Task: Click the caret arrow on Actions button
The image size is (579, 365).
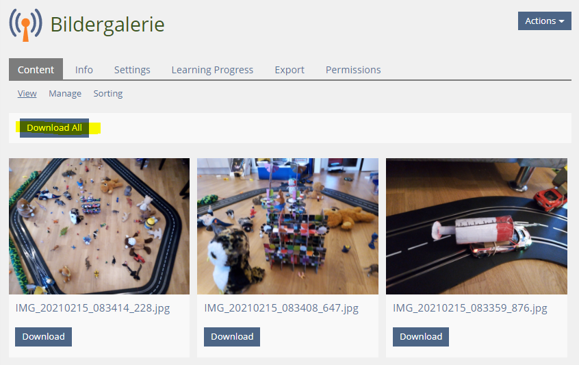Action: click(x=562, y=21)
